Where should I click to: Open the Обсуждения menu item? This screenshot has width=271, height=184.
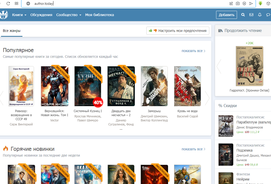[41, 15]
